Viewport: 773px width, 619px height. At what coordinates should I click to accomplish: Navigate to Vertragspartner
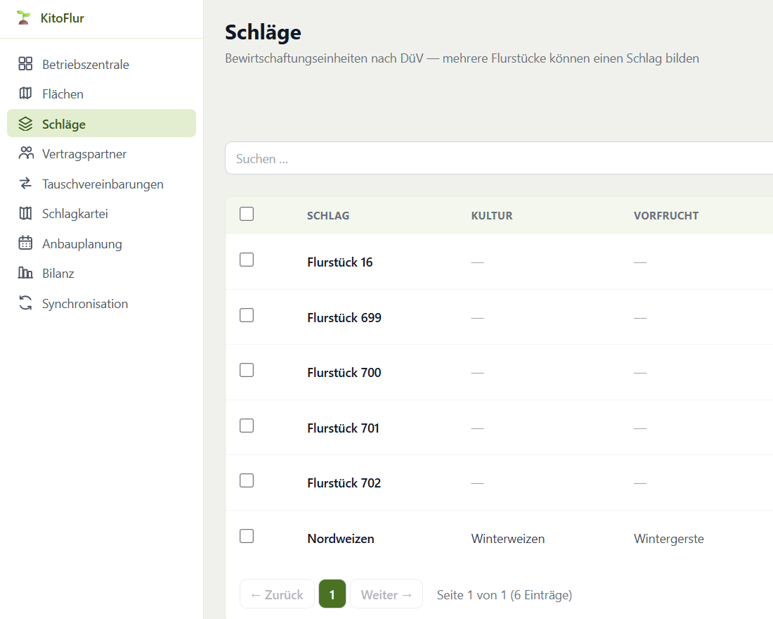coord(102,153)
